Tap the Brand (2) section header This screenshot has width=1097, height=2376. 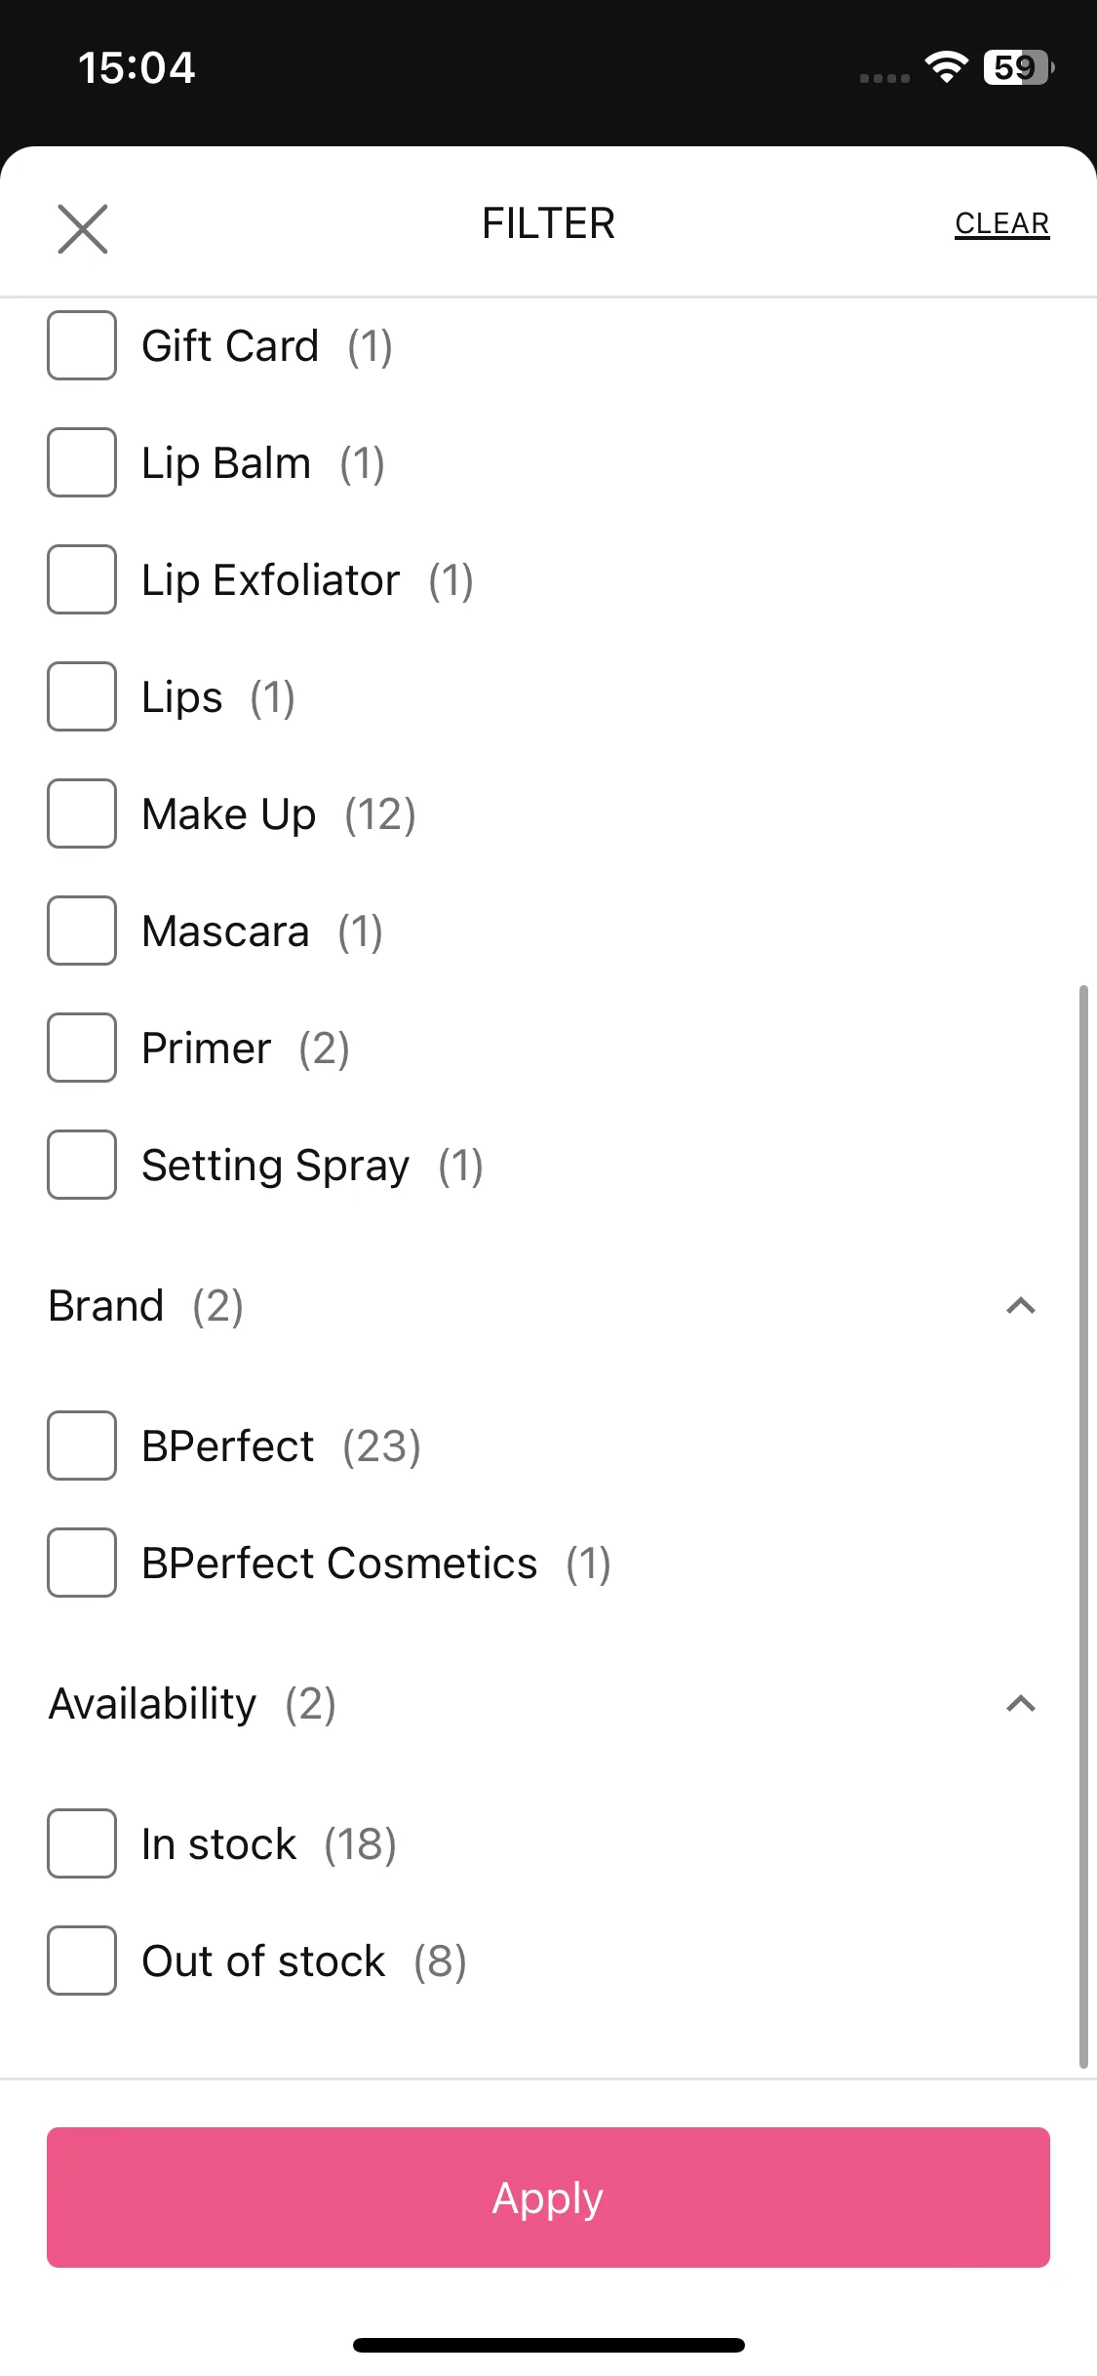point(146,1306)
